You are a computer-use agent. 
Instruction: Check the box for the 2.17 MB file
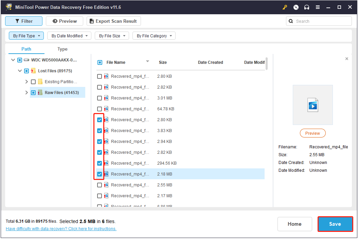coord(100,196)
